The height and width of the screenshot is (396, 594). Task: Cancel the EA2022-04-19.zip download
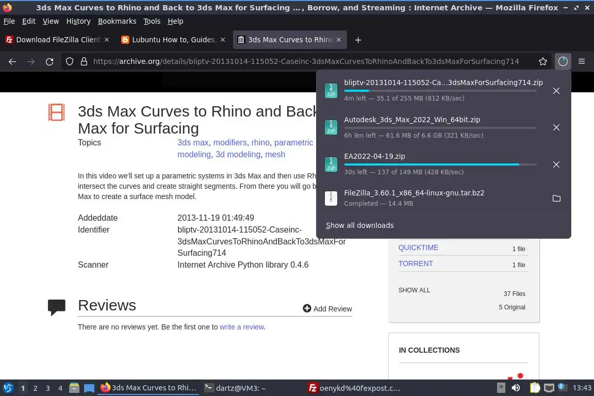click(556, 164)
